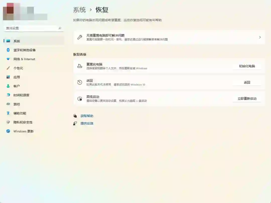The width and height of the screenshot is (271, 203).
Task: Switch to 应用 settings
Action: click(x=34, y=77)
